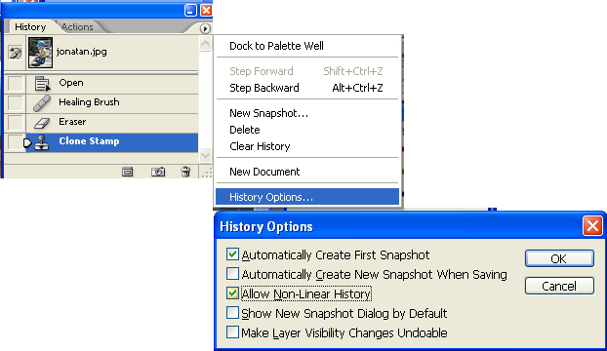Open the History palette flyout menu arrow

point(205,28)
